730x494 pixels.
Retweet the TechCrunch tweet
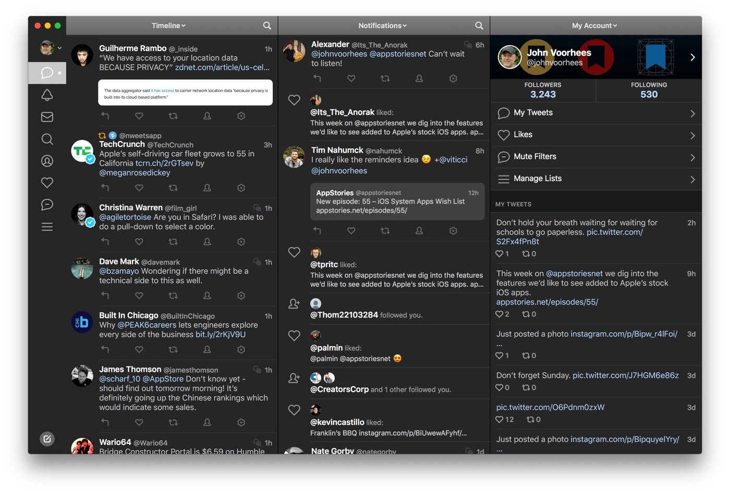point(173,187)
